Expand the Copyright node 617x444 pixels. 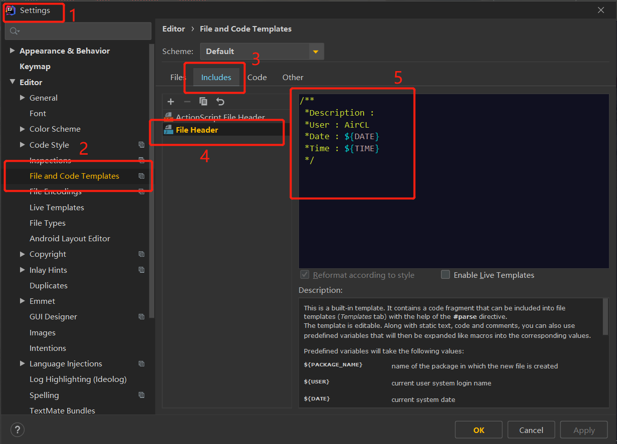pos(22,254)
